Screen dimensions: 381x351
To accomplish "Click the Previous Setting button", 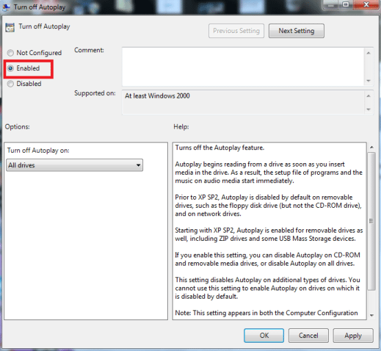I will (x=236, y=31).
